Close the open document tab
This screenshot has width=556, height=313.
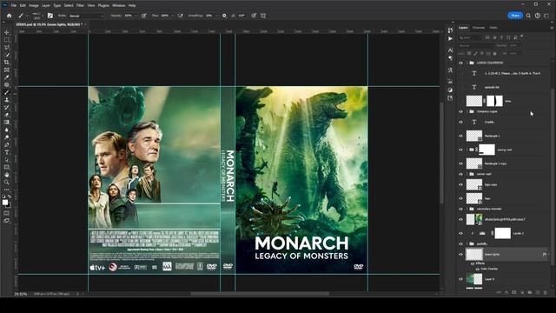point(85,24)
